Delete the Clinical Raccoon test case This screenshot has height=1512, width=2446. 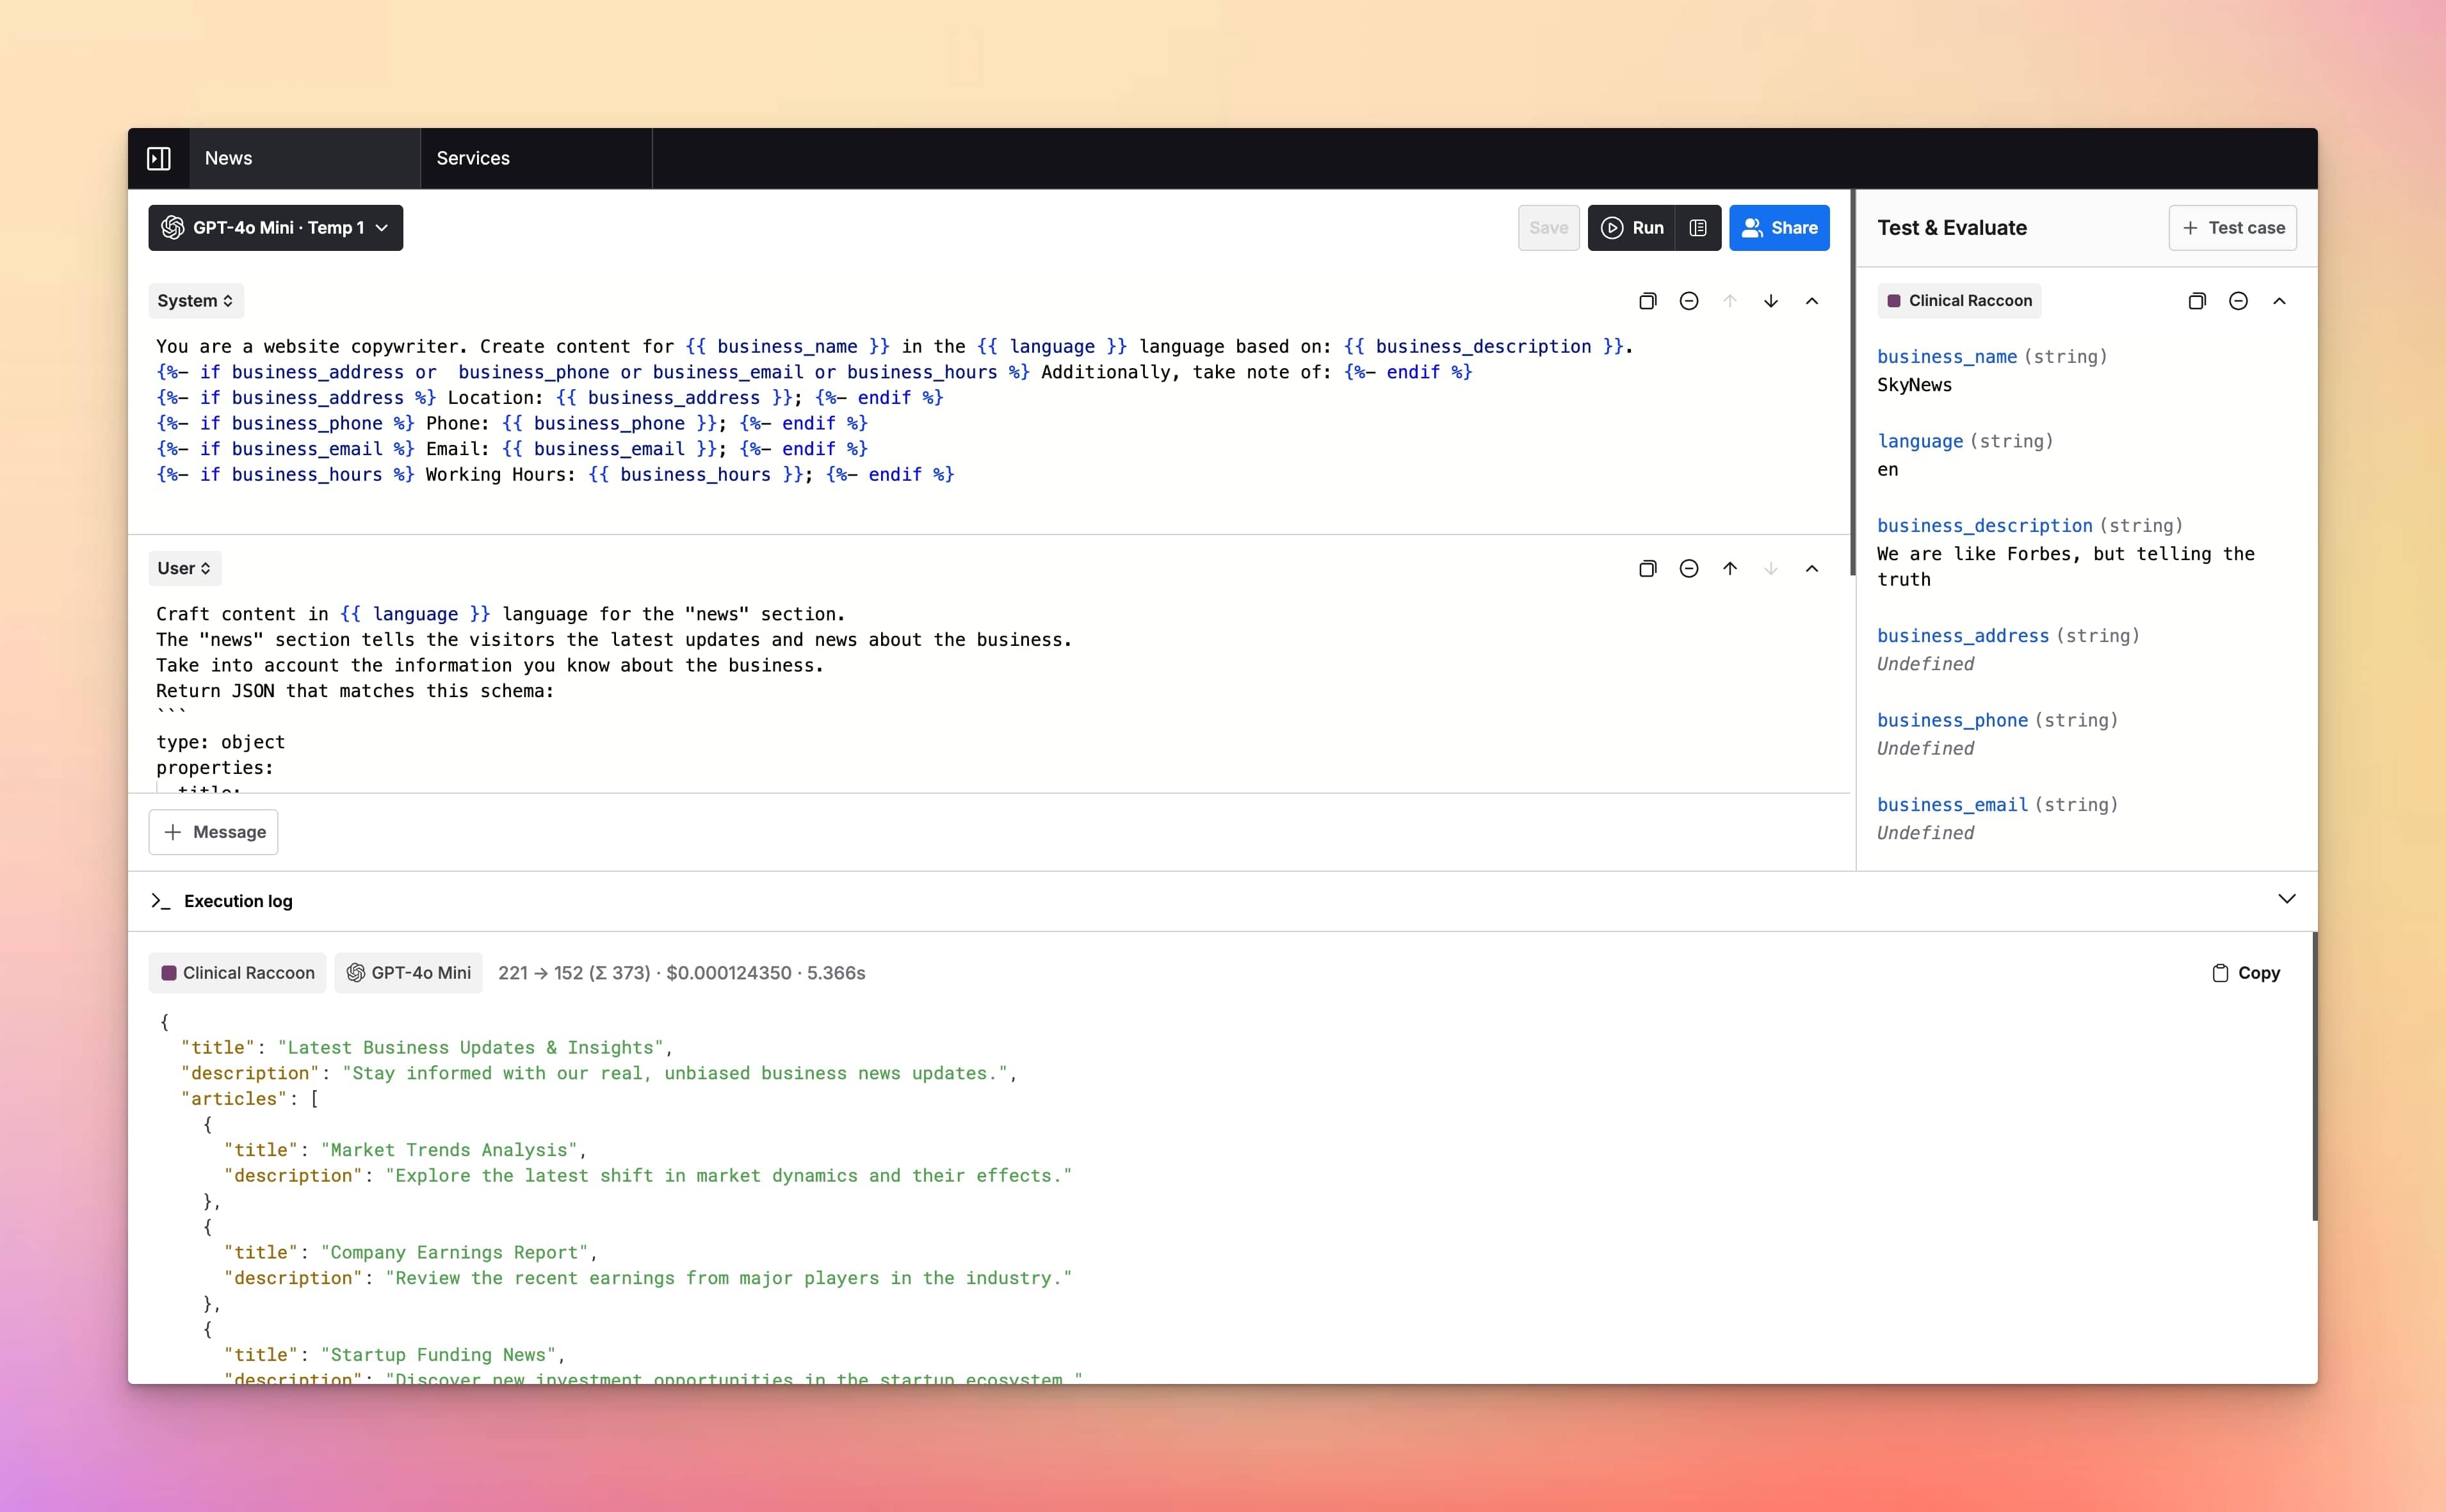(2238, 301)
